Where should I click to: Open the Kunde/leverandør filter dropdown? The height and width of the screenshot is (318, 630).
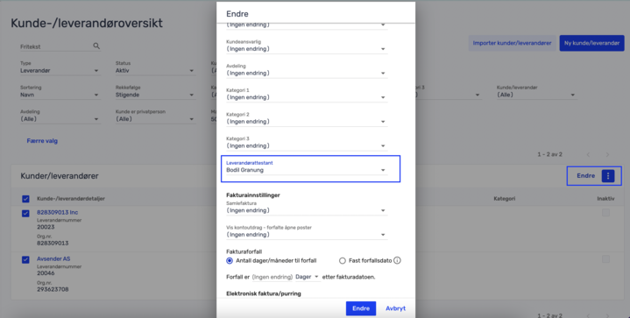point(536,95)
